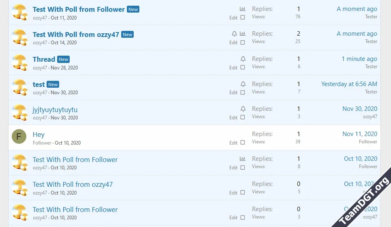Click the watch bell icon on the 'Thread' row
Image resolution: width=391 pixels, height=227 pixels.
point(243,59)
